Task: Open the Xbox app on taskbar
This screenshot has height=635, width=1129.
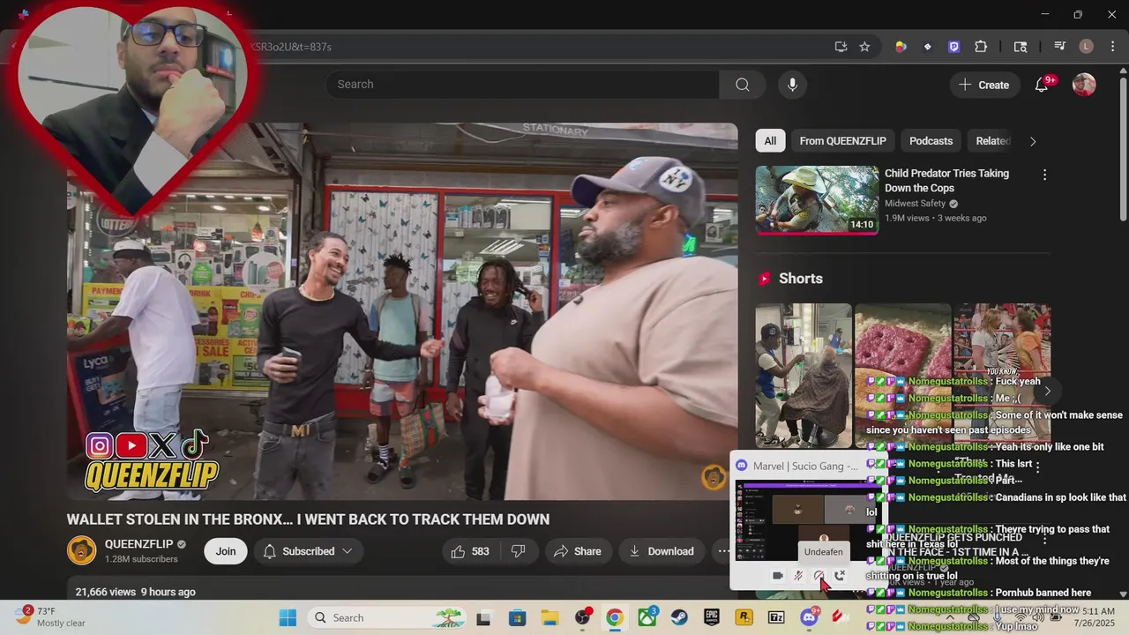Action: coord(647,617)
